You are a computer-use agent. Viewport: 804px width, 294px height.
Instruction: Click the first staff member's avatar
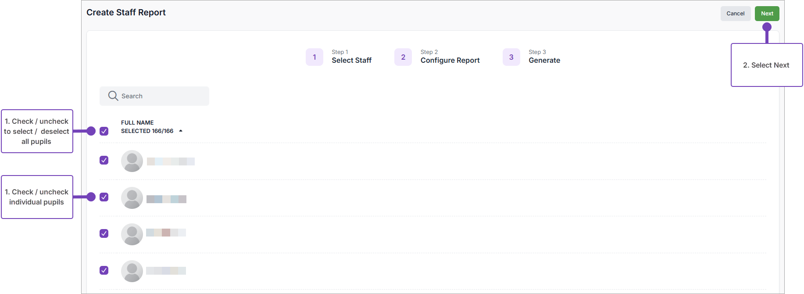(x=132, y=161)
